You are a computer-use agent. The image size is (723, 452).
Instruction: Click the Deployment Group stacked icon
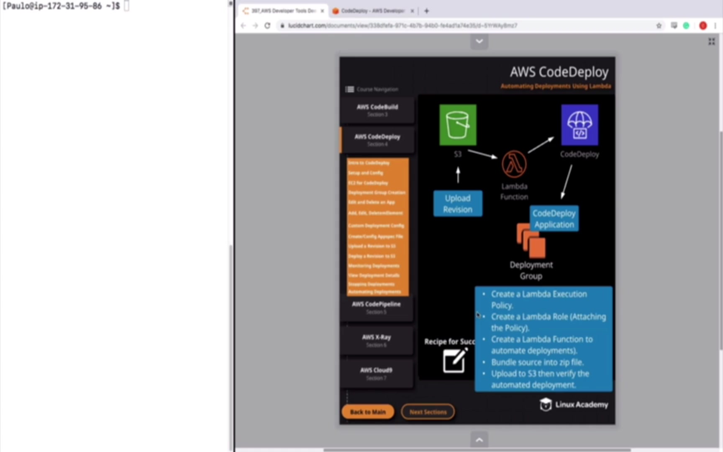pos(531,241)
